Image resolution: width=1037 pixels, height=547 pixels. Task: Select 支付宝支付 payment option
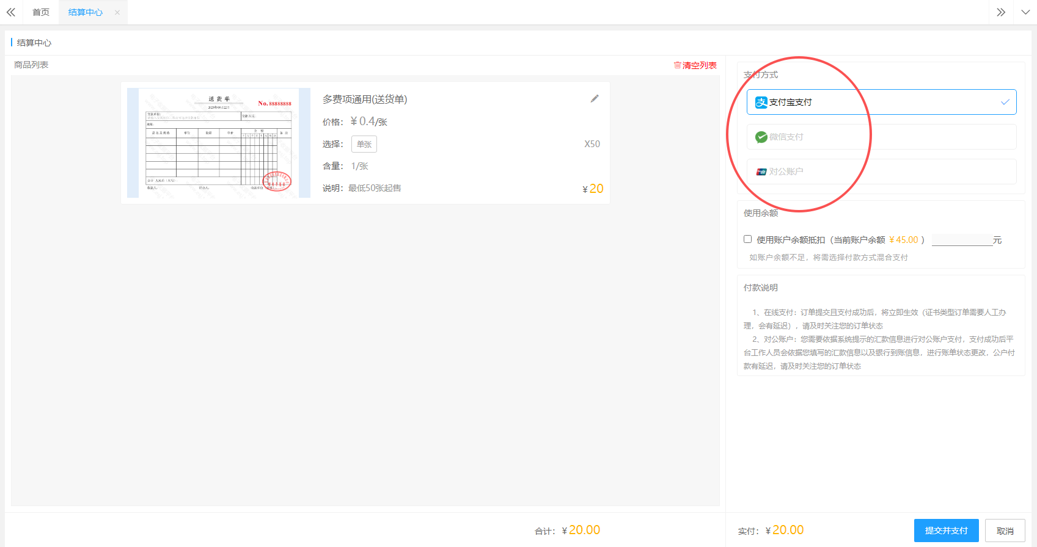[x=881, y=103]
